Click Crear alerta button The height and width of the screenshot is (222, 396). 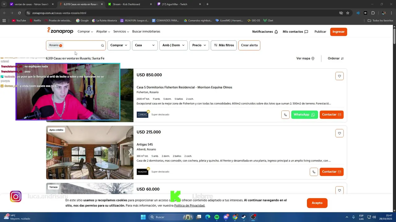(x=249, y=45)
